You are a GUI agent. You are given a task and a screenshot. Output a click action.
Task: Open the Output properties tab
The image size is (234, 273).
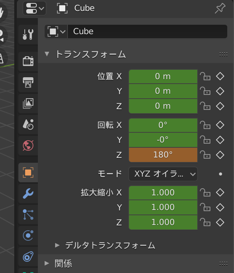click(28, 82)
